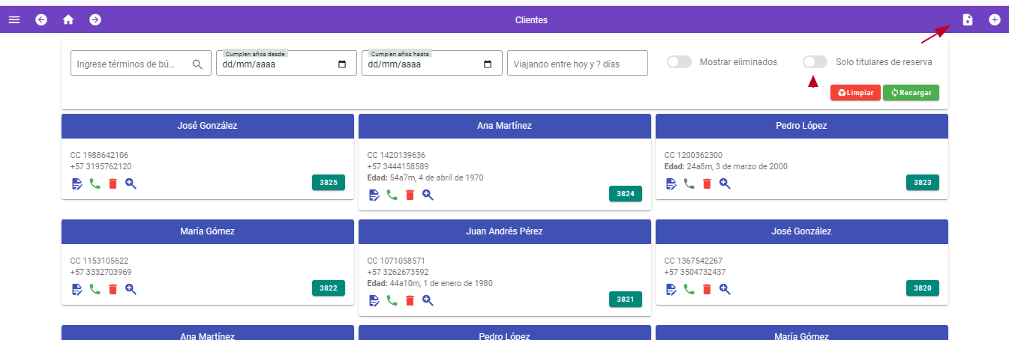
Task: Click the search magnifier in the search box
Action: [197, 64]
